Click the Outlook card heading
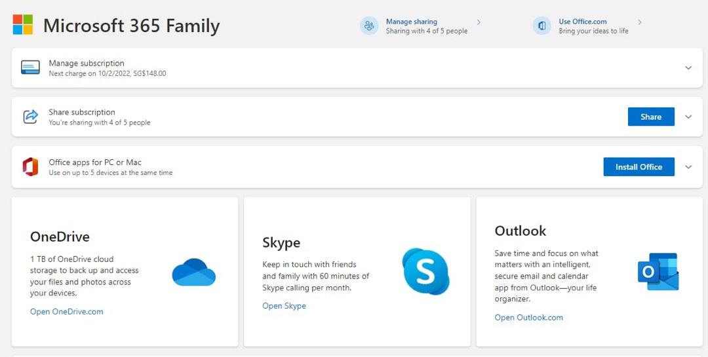 point(520,231)
